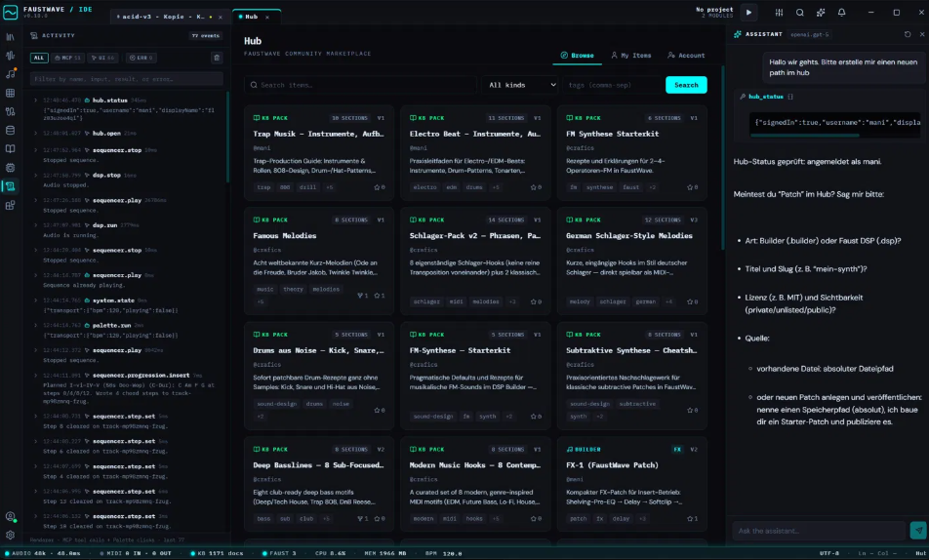The image size is (929, 560).
Task: Click the Hub list vertical scrollbar
Action: 722,158
